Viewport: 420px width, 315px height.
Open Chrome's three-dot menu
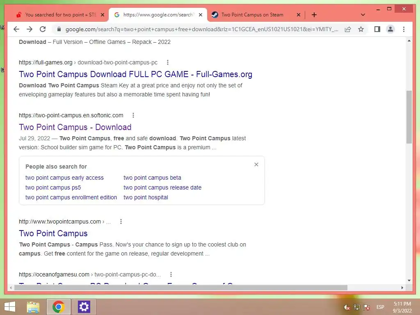[x=404, y=29]
